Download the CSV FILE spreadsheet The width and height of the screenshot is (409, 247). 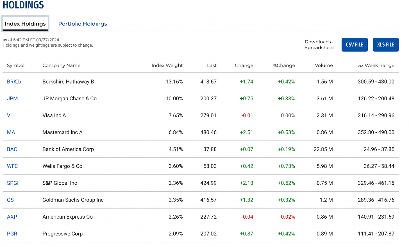[355, 45]
